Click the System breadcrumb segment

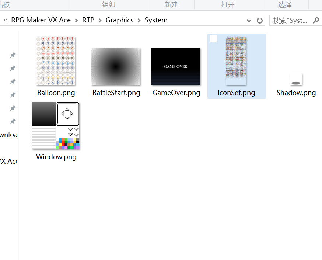[156, 20]
